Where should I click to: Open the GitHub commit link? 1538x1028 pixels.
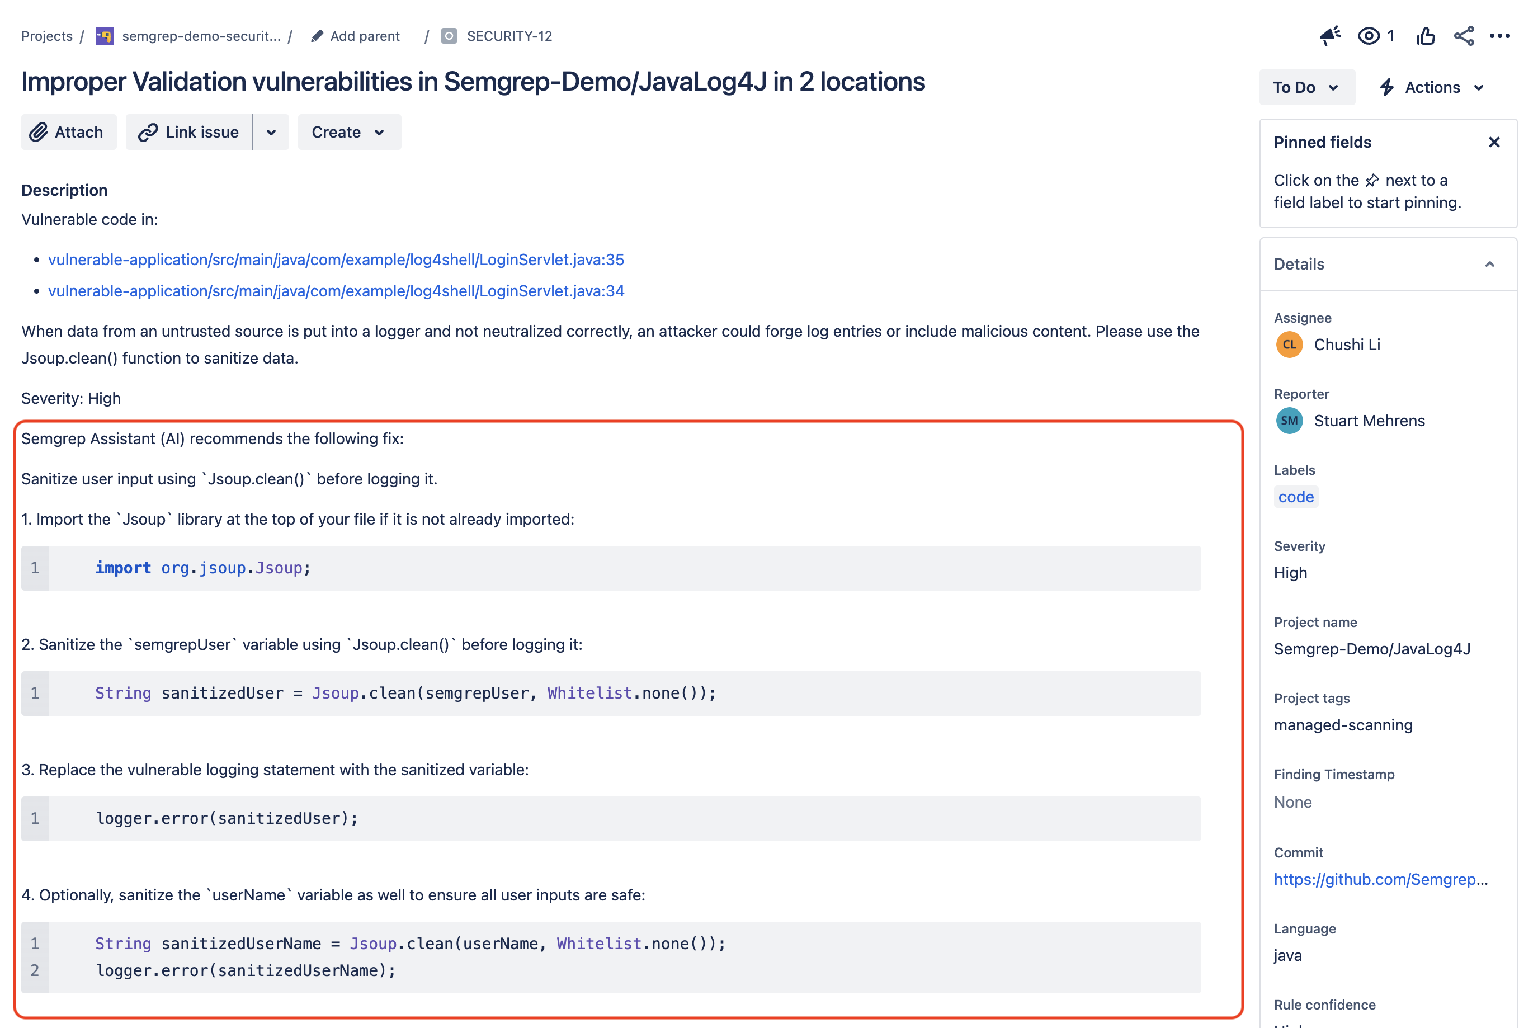click(x=1379, y=879)
